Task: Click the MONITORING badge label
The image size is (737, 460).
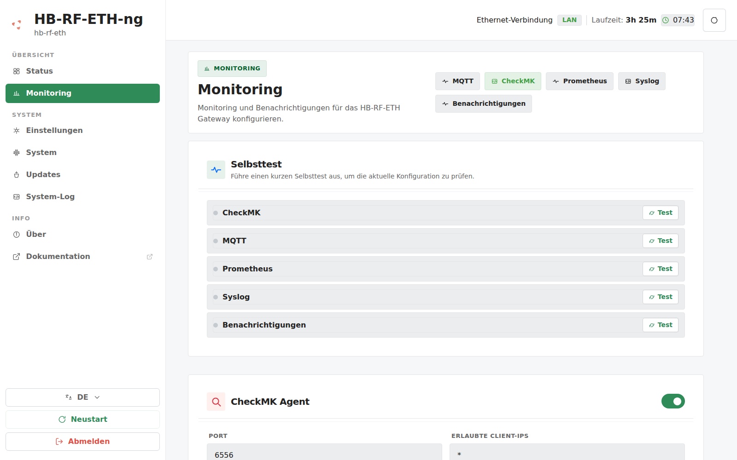Action: pyautogui.click(x=232, y=69)
